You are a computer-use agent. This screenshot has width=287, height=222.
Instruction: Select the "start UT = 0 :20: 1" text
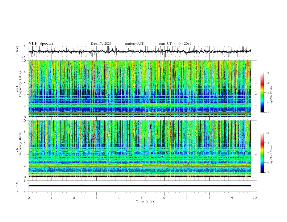[x=175, y=44]
